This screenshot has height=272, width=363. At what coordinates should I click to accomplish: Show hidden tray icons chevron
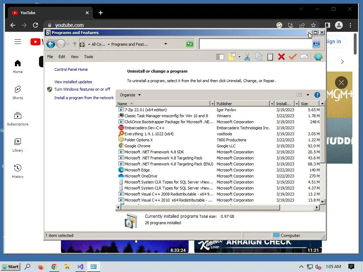click(x=301, y=267)
